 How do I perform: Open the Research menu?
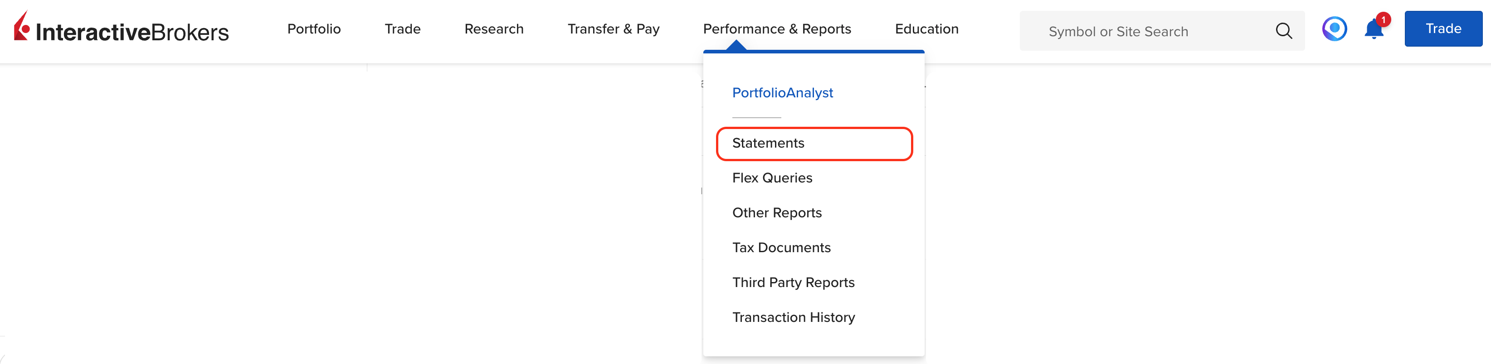click(x=493, y=29)
